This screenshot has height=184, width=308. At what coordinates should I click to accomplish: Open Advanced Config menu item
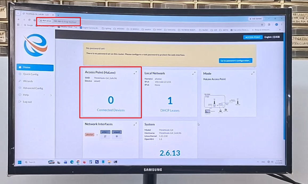pos(33,88)
